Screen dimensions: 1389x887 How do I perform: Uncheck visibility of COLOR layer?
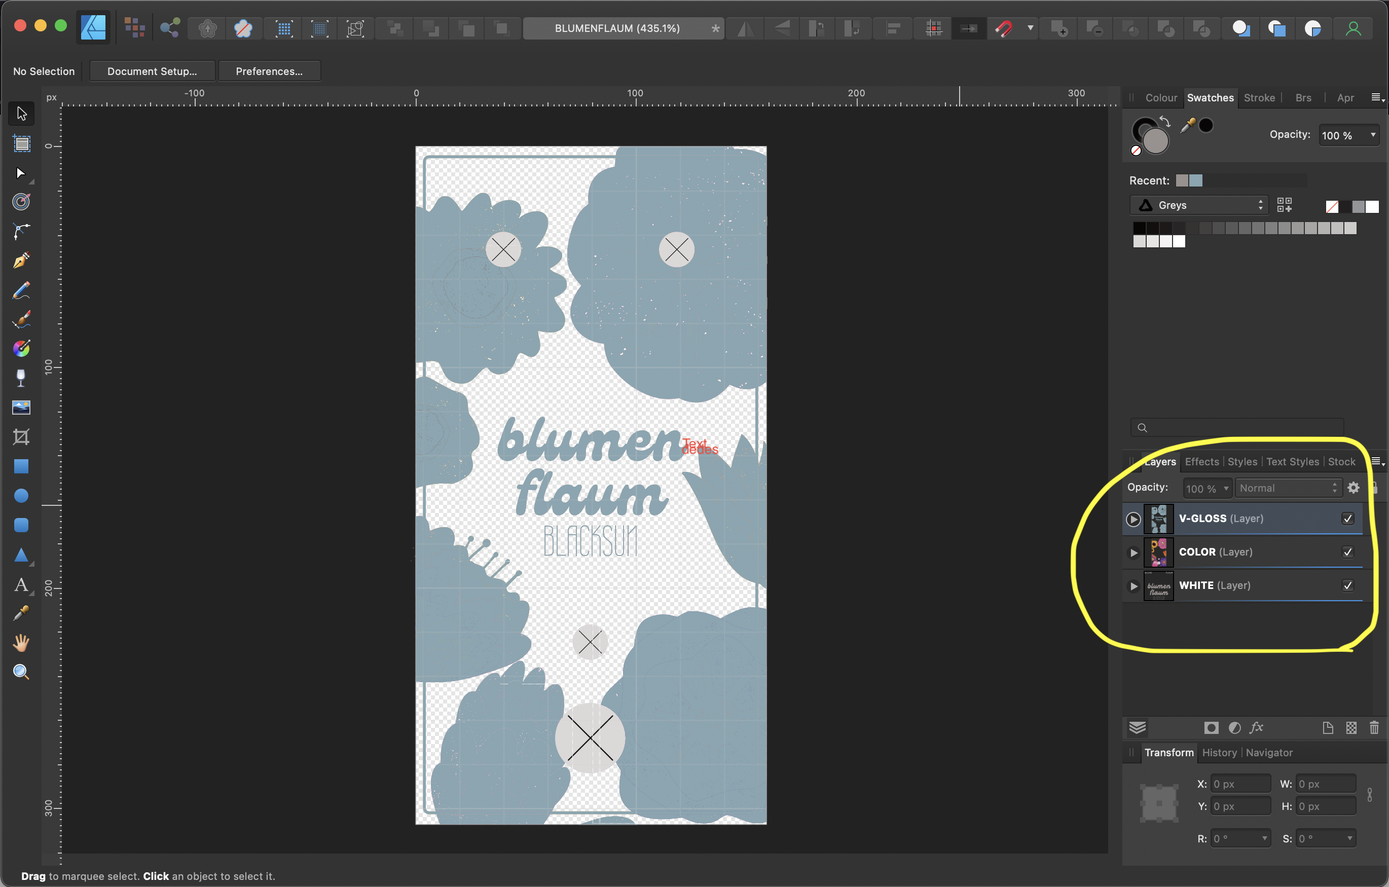click(1347, 552)
